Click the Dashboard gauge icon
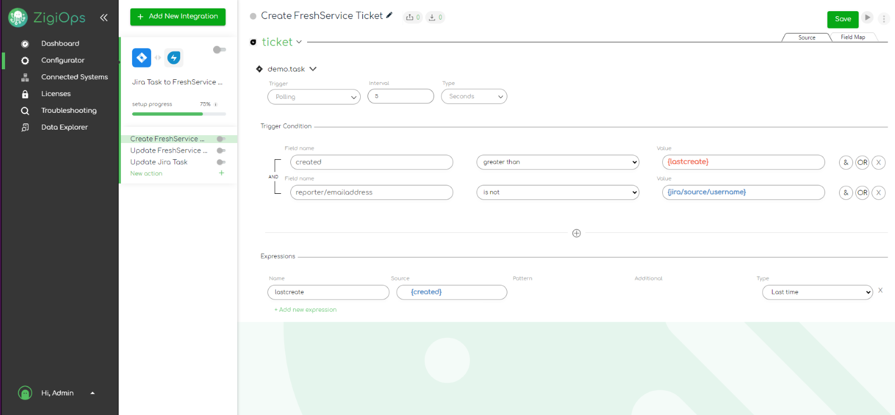 (25, 44)
